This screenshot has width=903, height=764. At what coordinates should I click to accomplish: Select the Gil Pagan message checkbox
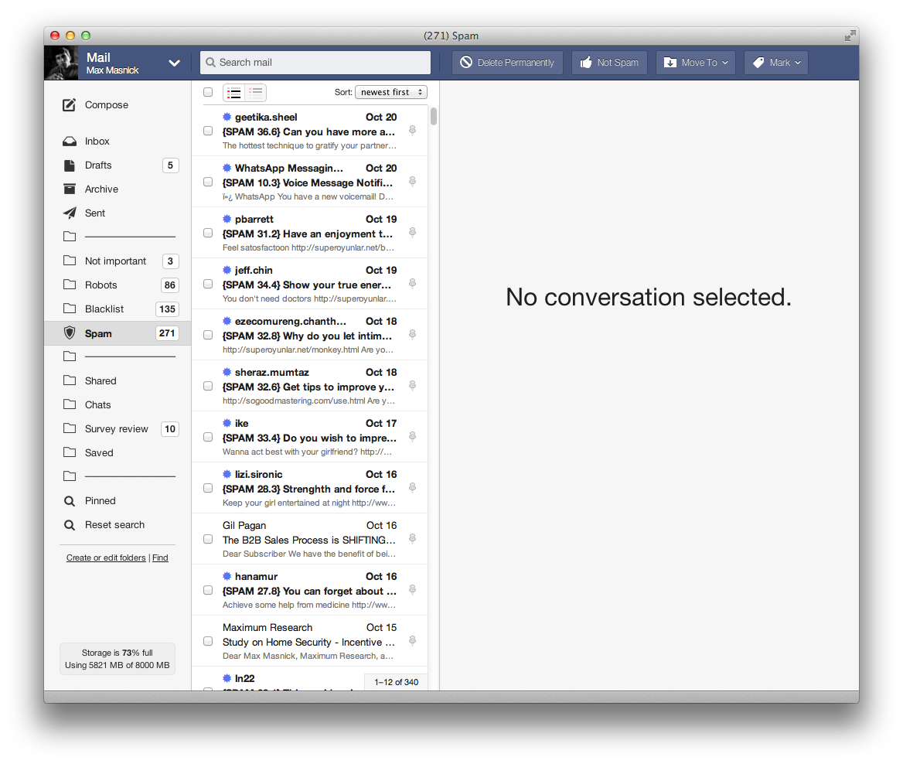[x=208, y=539]
